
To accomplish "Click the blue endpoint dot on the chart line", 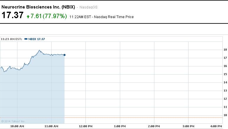I will [x=65, y=55].
